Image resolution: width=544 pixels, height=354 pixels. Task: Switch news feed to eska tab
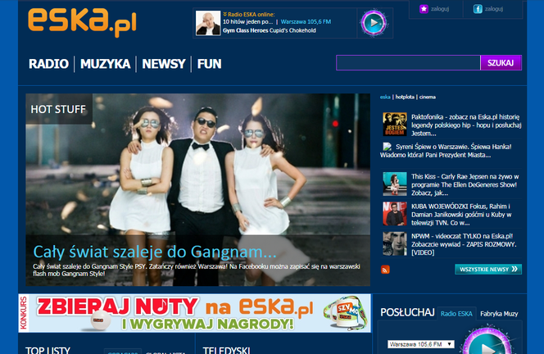[385, 97]
